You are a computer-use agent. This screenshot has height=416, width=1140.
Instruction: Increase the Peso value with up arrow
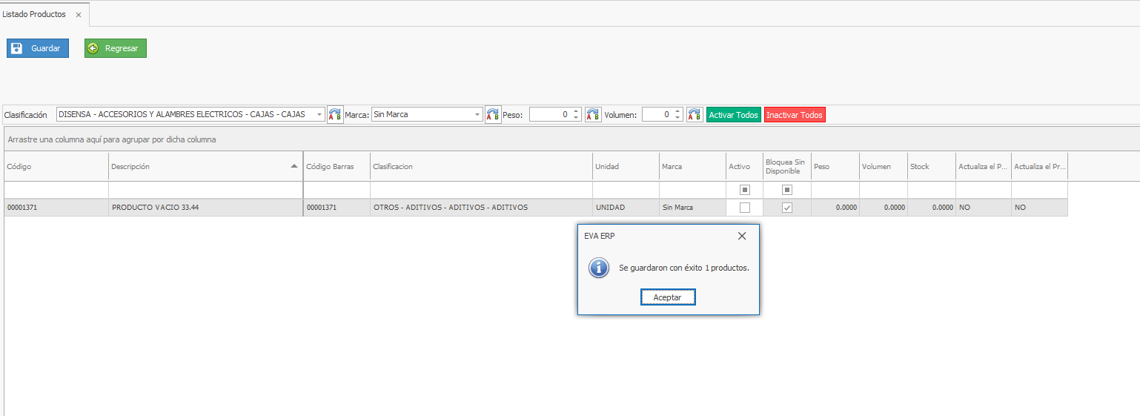(x=576, y=111)
